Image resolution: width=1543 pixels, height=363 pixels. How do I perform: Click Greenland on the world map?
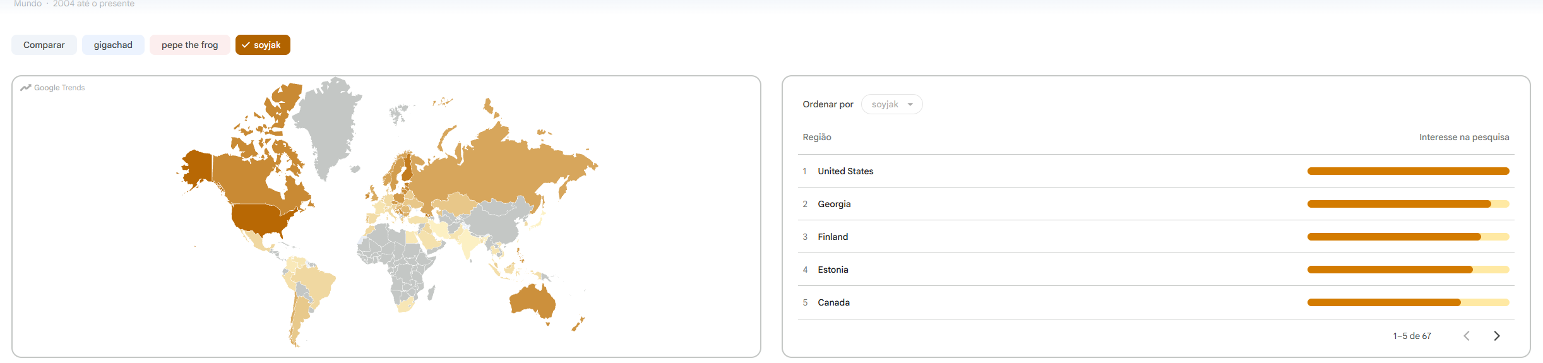click(328, 123)
